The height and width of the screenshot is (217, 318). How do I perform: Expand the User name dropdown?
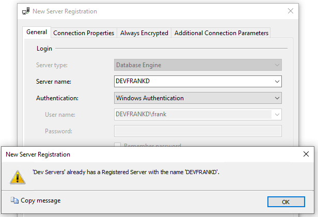(277, 114)
